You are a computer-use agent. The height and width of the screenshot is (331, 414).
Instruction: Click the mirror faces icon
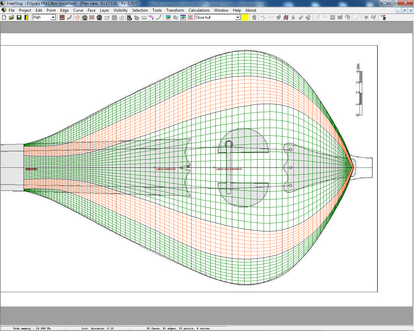coord(286,17)
